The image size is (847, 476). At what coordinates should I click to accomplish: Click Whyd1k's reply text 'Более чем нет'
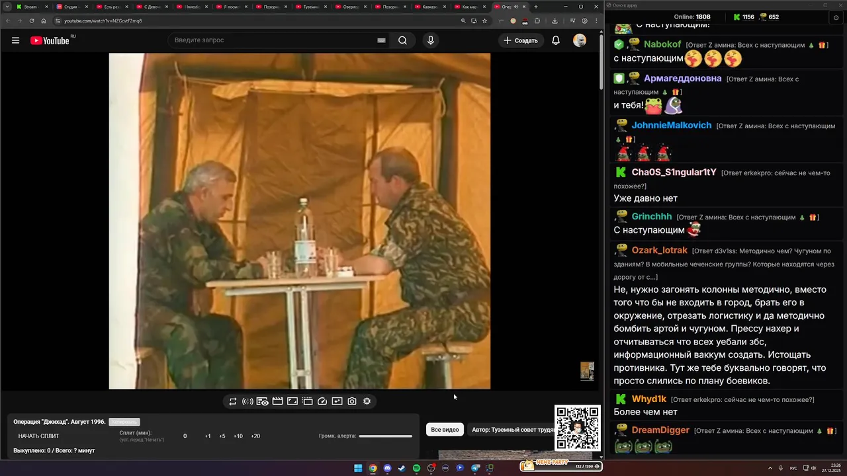pyautogui.click(x=645, y=412)
